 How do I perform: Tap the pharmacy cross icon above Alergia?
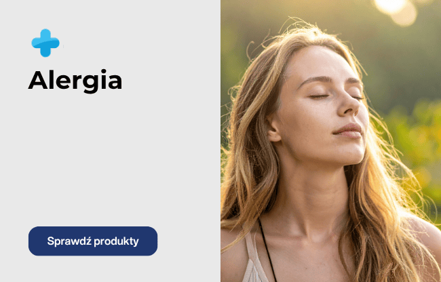45,43
